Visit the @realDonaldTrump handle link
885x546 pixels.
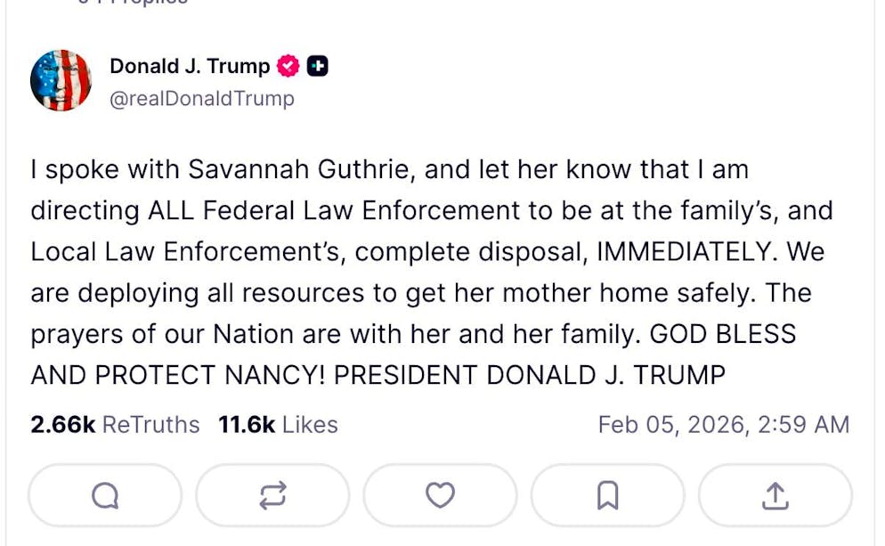201,99
